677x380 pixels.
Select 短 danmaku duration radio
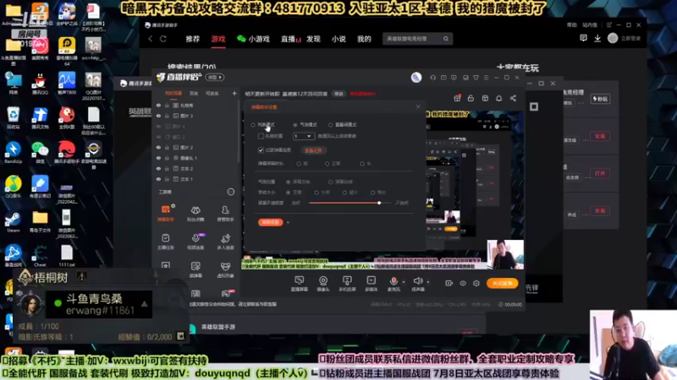pyautogui.click(x=299, y=164)
